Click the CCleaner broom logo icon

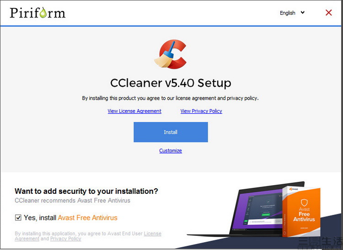pos(170,54)
